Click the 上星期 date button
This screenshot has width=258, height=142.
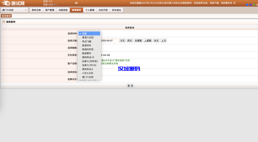[x=148, y=41]
